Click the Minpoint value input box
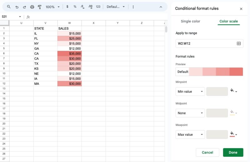Image resolution: width=250 pixels, height=162 pixels. (217, 91)
